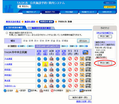Open the 小会議室 room link
This screenshot has height=104, width=119.
coord(8,64)
